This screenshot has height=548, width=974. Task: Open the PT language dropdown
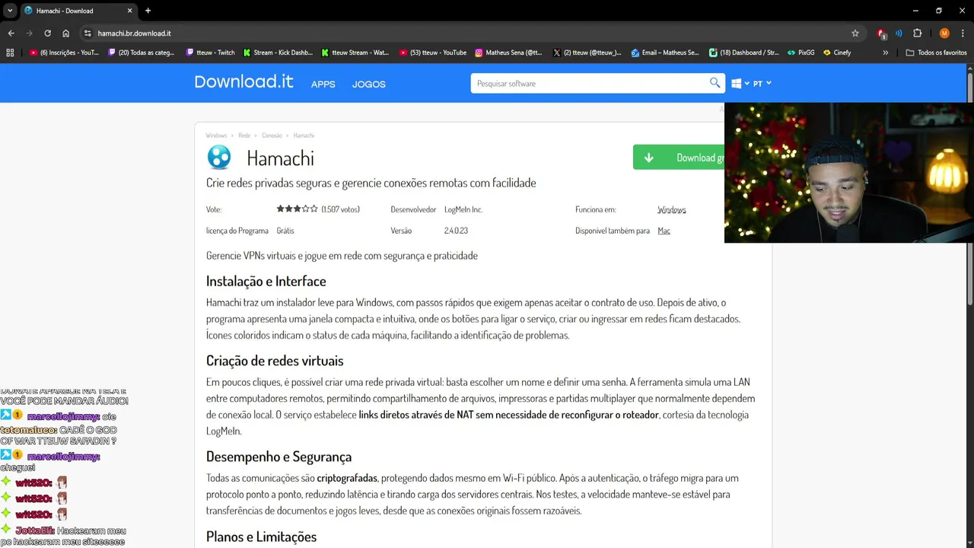tap(762, 83)
